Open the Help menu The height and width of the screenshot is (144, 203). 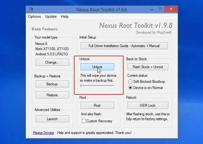(x=65, y=17)
